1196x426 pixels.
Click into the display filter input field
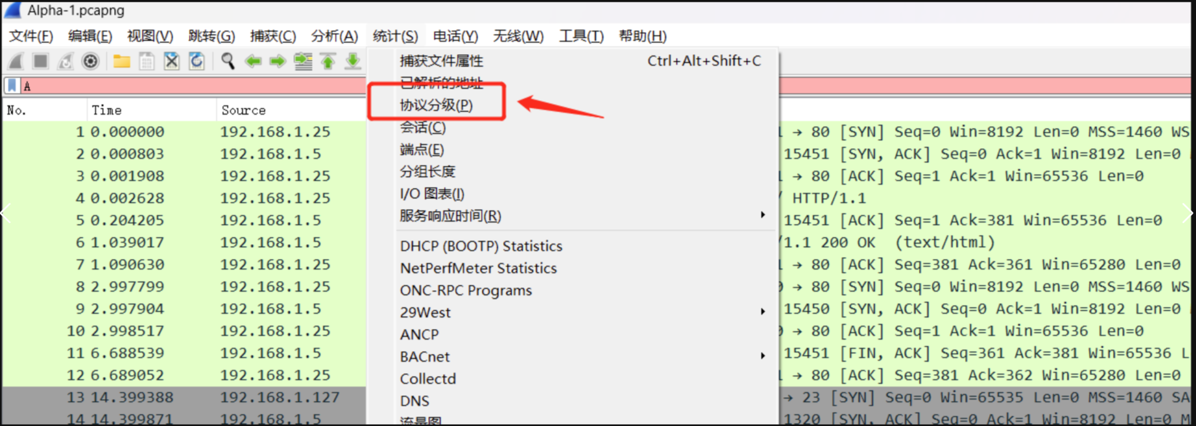tap(185, 85)
